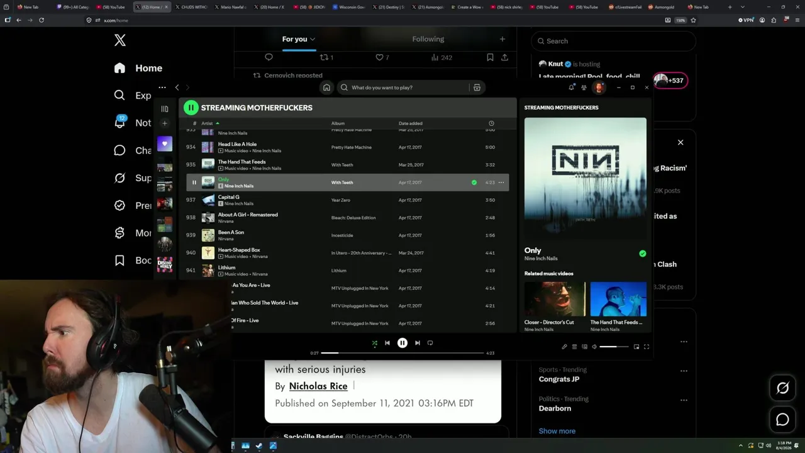The width and height of the screenshot is (805, 453).
Task: Open Connect to a device in Spotify
Action: 584,347
